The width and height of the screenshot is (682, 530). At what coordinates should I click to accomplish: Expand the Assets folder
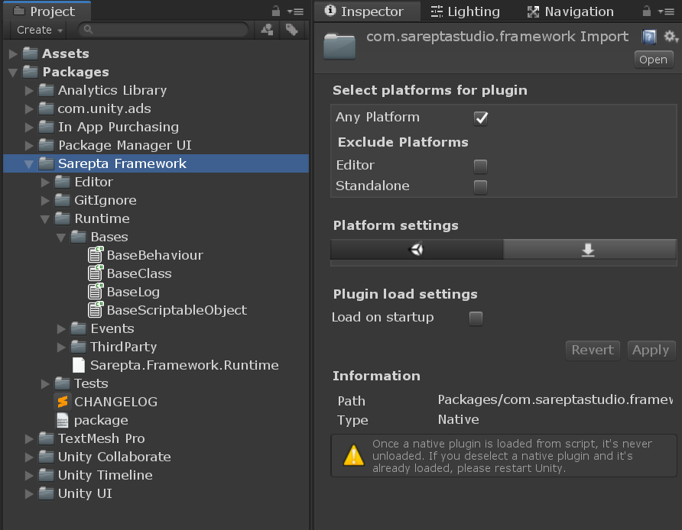[x=13, y=53]
